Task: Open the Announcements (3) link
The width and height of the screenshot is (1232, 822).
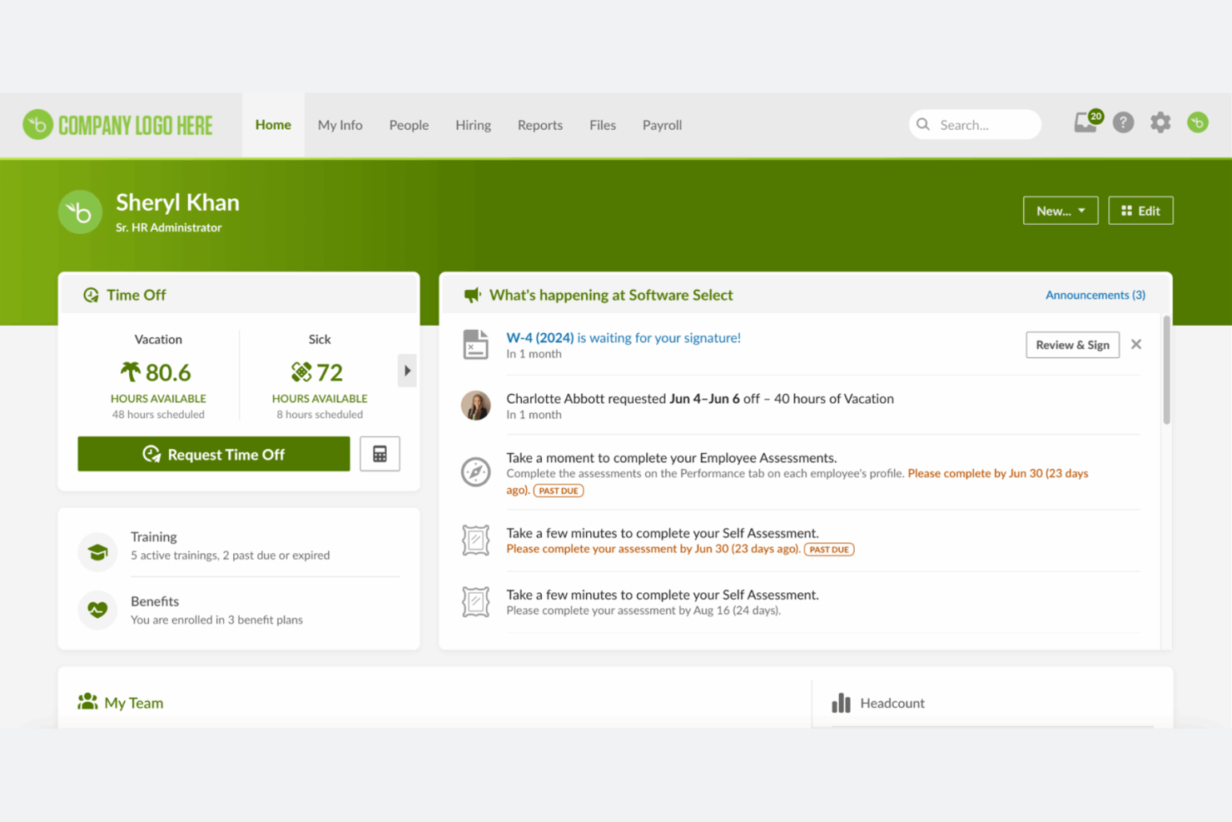Action: (1095, 294)
